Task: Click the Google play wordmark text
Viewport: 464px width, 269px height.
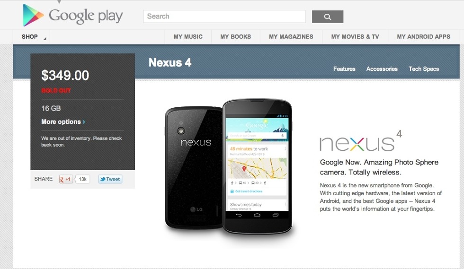Action: click(86, 16)
